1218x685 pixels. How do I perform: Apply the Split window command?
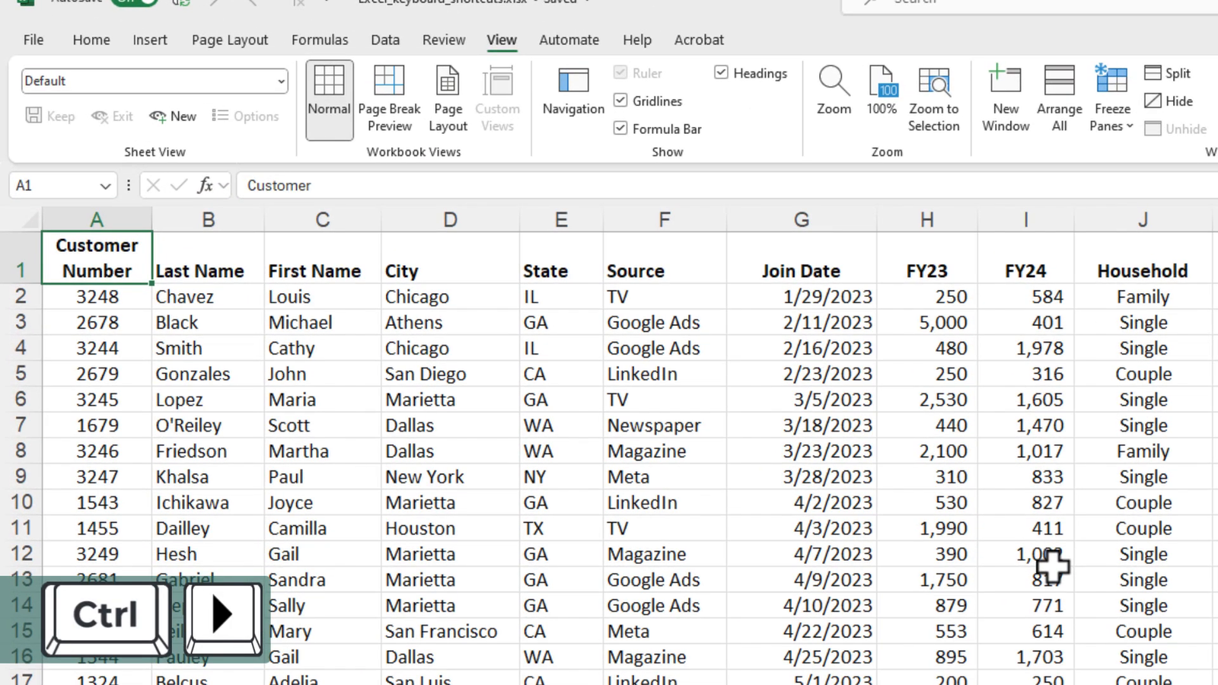1168,72
